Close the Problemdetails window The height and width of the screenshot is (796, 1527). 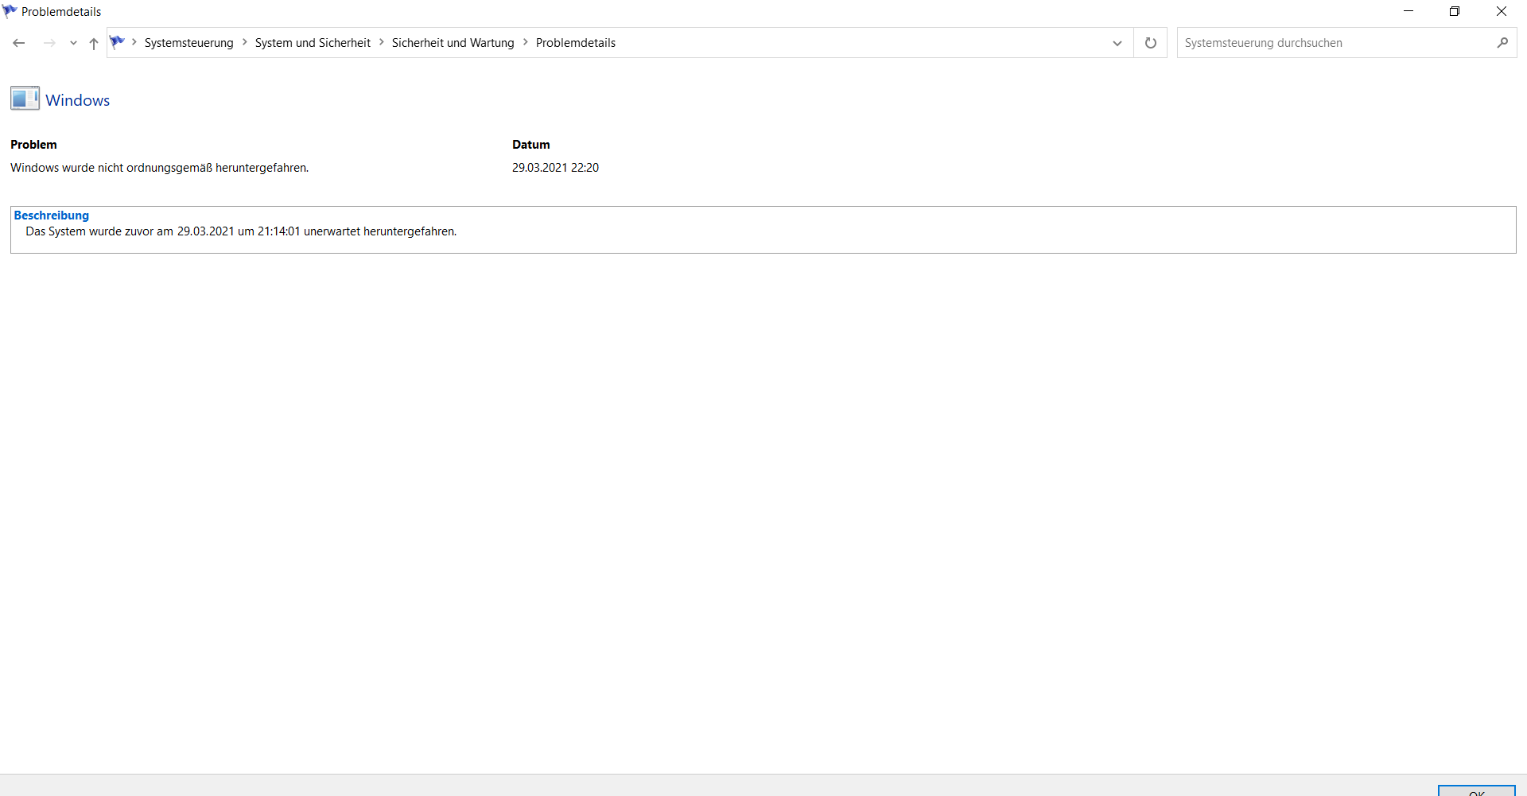(1502, 11)
